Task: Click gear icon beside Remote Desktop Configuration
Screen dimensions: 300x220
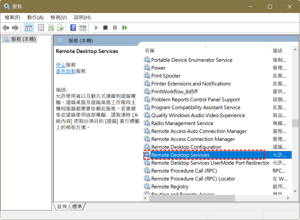Action: tap(147, 147)
